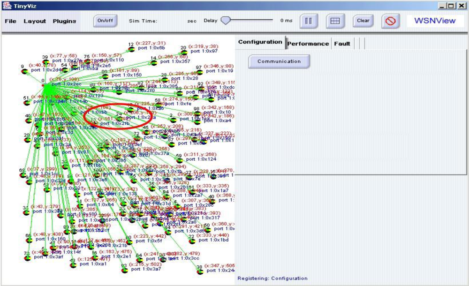Select sensor node 14 in the network view
Screen dimensions: 469x286
pos(154,63)
